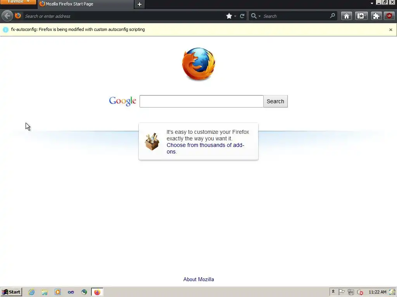Click the large Firefox logo
Screen dimensions: 397x297
[x=198, y=64]
